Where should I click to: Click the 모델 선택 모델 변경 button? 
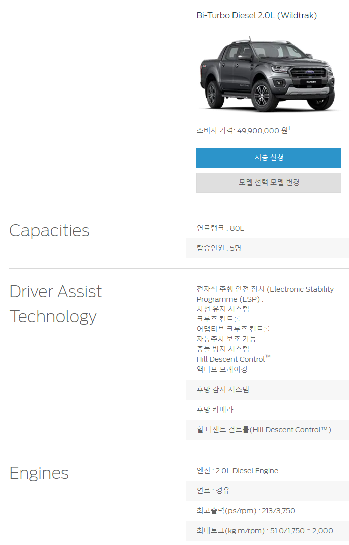[x=269, y=183]
